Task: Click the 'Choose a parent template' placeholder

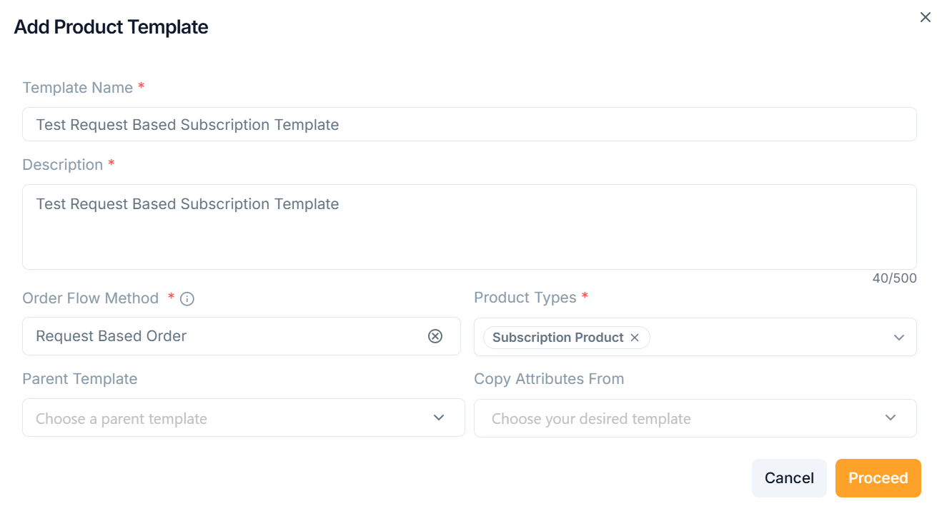Action: [122, 419]
